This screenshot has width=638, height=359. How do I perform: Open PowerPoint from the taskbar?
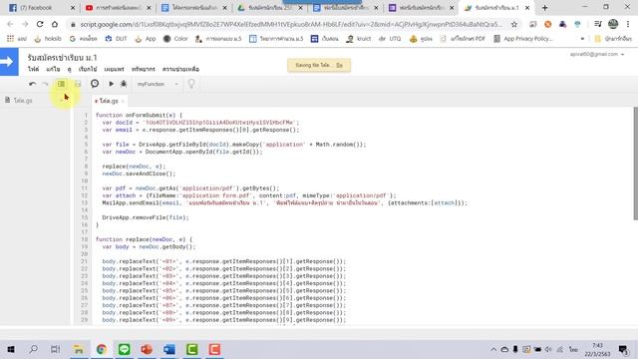tap(147, 349)
